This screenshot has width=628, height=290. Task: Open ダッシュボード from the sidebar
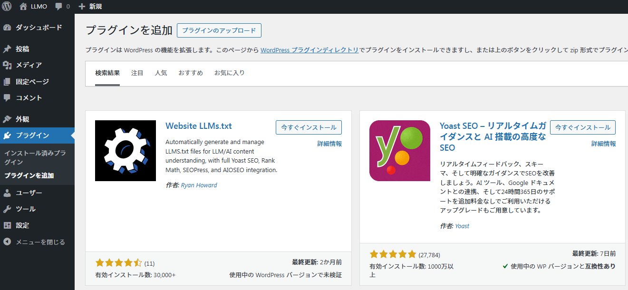coord(38,28)
